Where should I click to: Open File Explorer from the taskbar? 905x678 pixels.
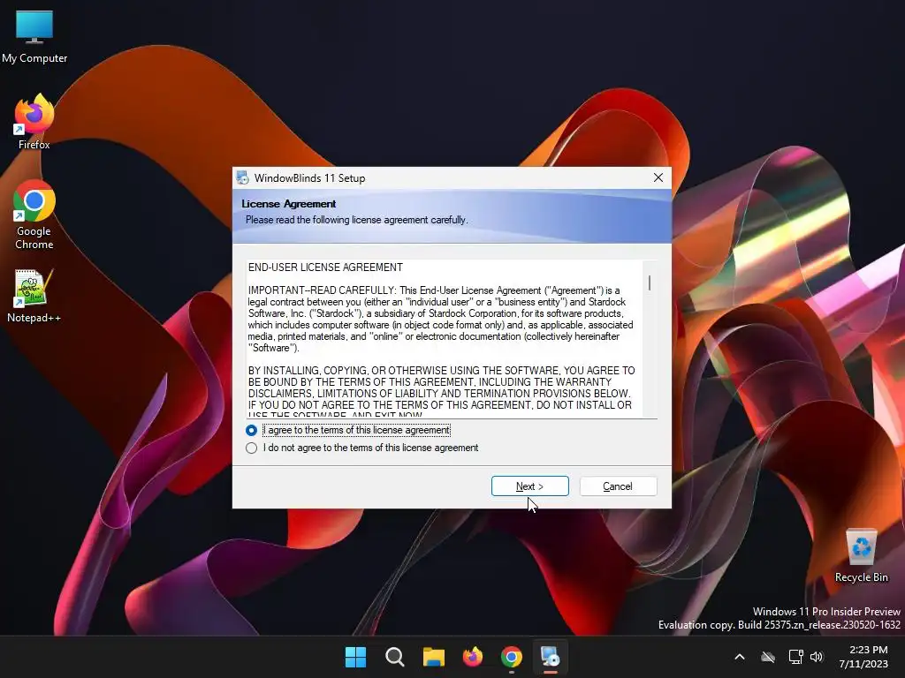433,657
